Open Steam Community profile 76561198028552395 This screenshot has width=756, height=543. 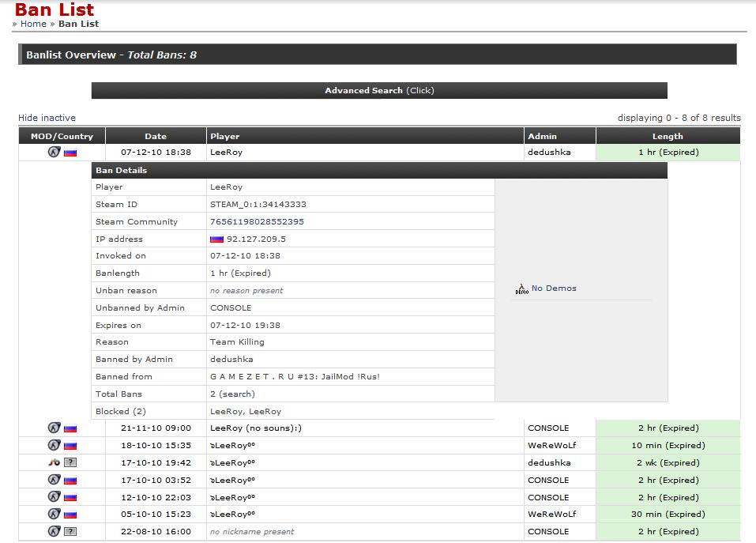(257, 222)
